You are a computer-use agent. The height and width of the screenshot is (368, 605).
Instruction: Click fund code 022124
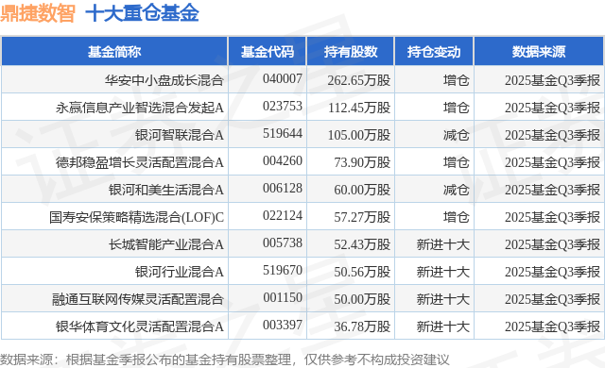(x=283, y=215)
